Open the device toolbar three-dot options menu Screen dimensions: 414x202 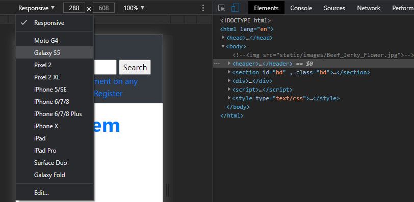click(203, 8)
